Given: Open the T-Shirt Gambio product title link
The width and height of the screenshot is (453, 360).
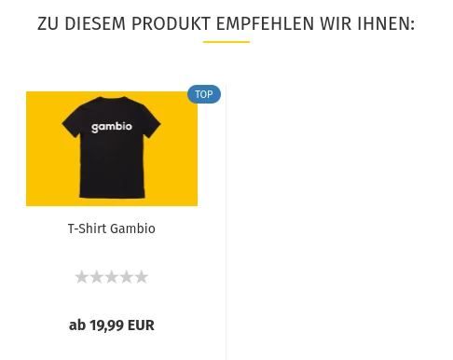Looking at the screenshot, I should (112, 228).
